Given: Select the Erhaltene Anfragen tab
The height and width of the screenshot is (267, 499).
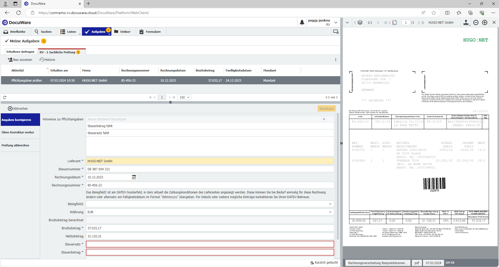Looking at the screenshot, I should (20, 52).
